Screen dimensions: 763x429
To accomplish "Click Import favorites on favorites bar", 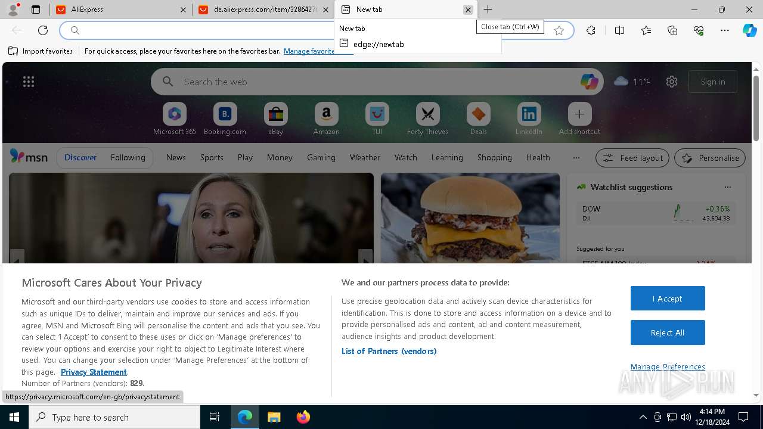I will tap(41, 51).
